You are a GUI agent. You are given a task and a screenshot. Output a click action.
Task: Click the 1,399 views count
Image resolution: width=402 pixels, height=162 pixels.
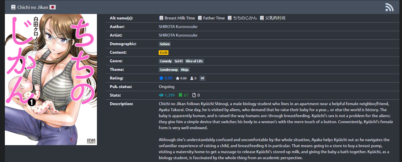click(170, 95)
